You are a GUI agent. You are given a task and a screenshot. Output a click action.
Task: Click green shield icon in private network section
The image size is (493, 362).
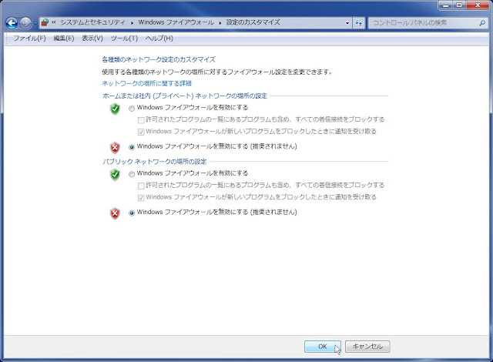[x=115, y=109]
